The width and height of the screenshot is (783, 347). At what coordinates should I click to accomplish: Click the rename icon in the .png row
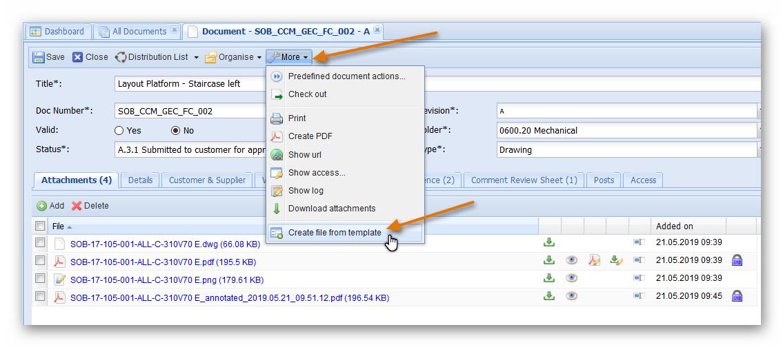click(640, 277)
